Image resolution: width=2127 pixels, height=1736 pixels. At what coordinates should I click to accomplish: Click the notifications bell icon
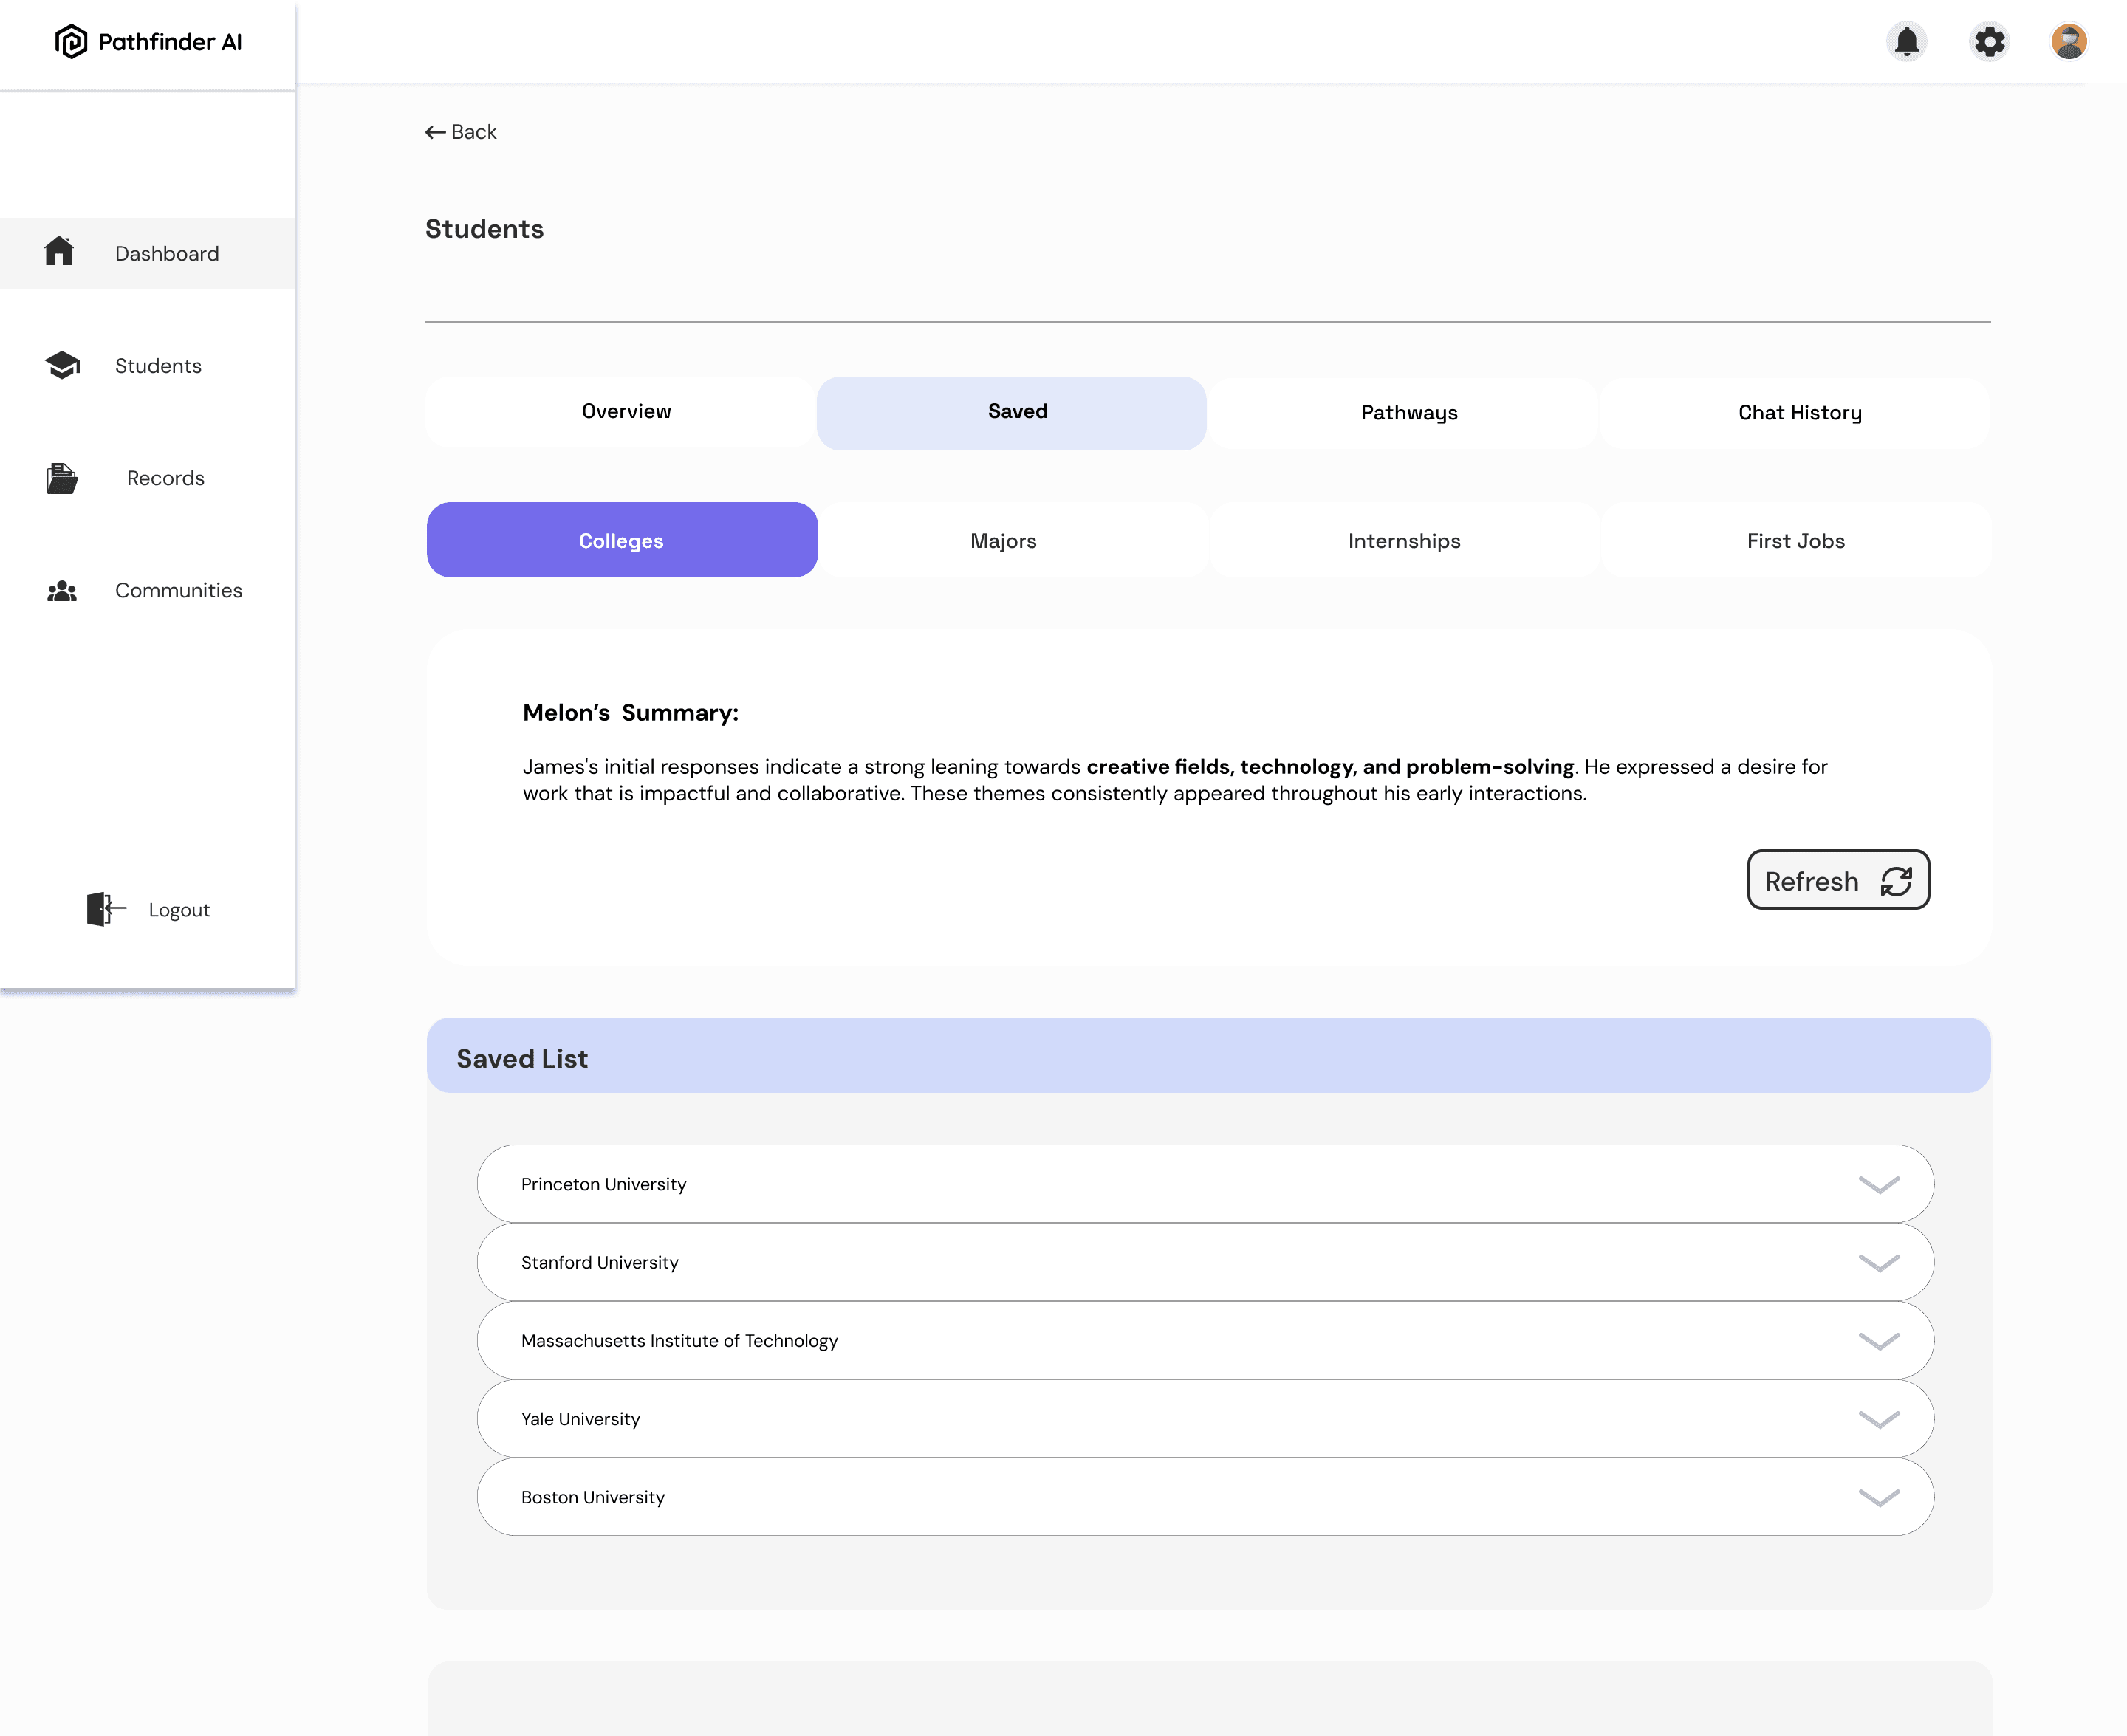point(1906,42)
